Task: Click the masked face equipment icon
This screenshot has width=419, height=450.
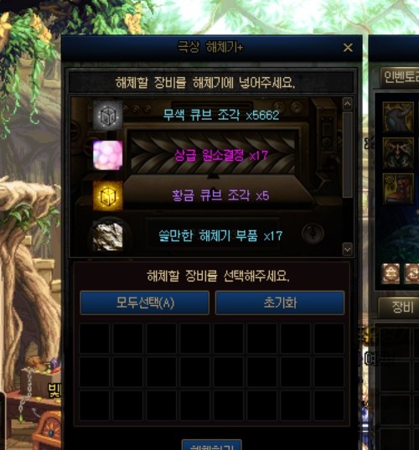Action: point(398,153)
